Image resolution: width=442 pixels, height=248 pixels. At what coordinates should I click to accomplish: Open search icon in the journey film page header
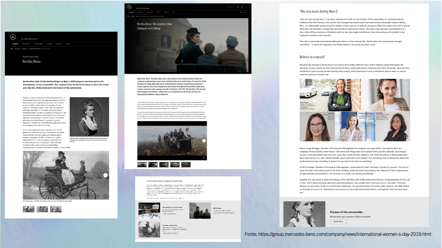click(x=247, y=7)
